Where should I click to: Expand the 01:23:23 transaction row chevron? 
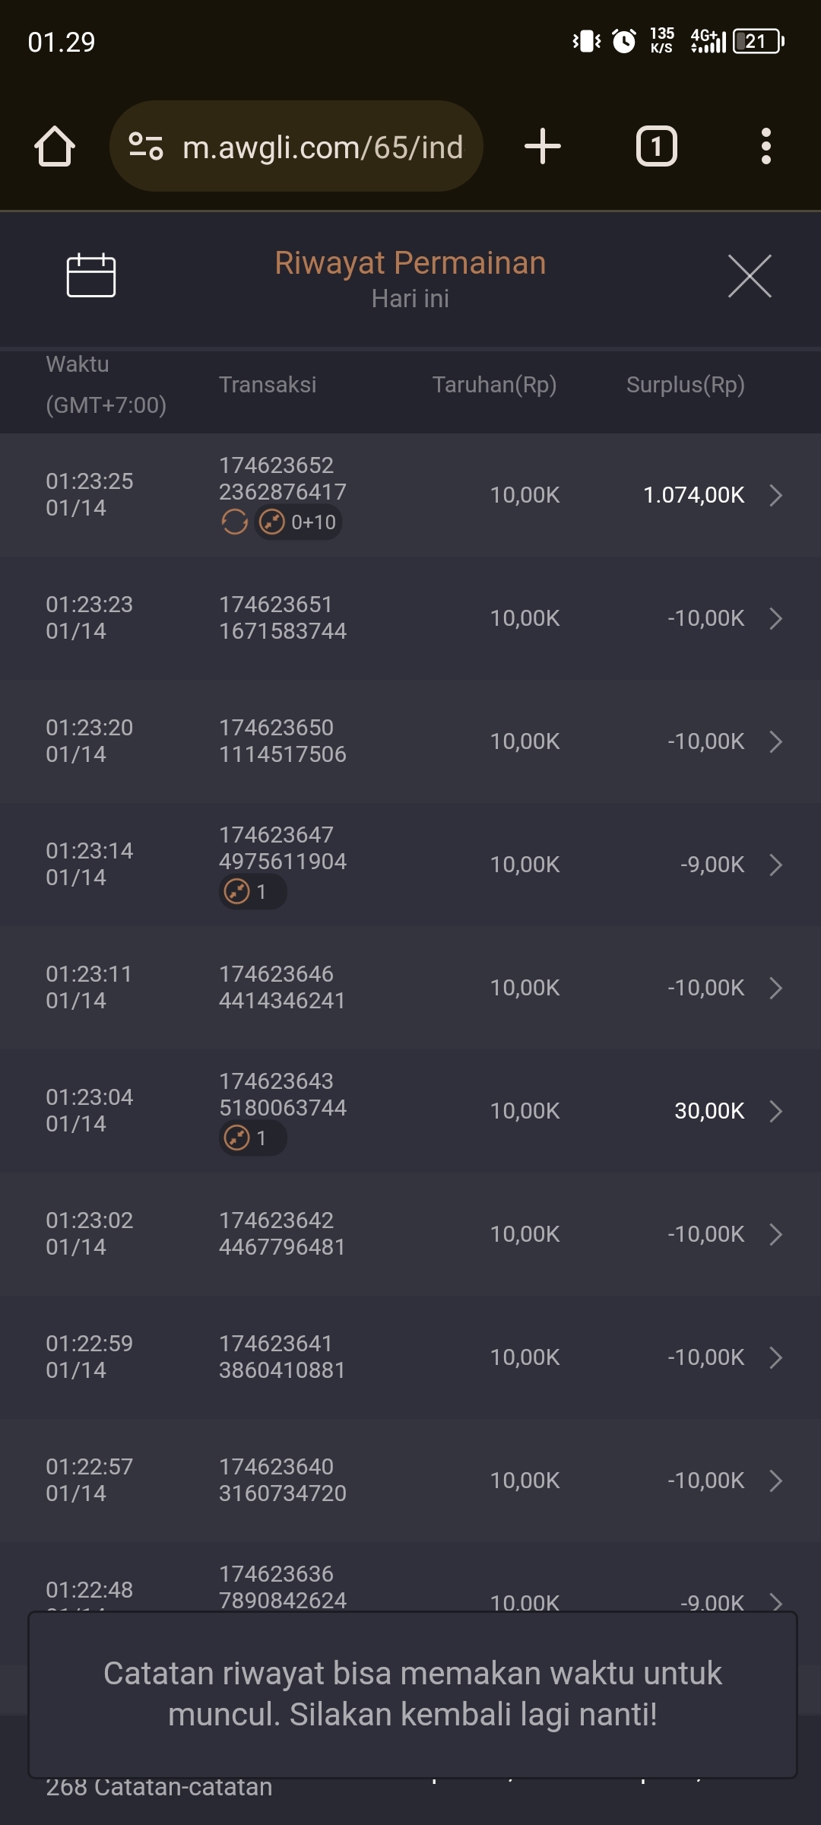[x=775, y=618]
